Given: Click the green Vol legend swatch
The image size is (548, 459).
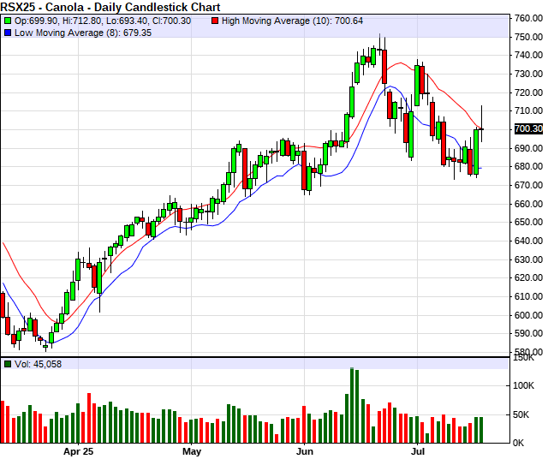Looking at the screenshot, I should [8, 364].
